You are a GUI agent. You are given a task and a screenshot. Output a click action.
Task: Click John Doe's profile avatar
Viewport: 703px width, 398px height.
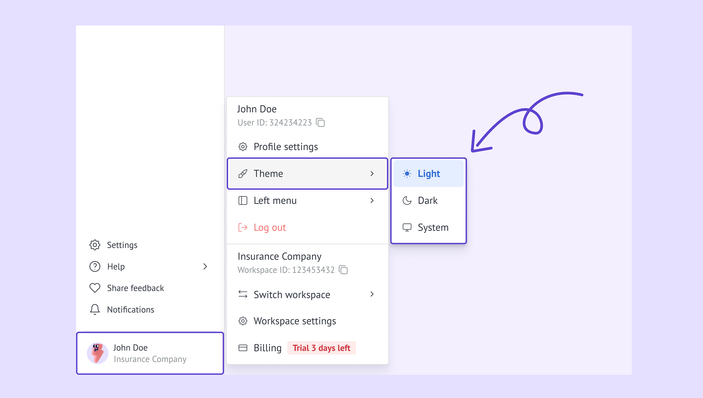click(x=97, y=353)
